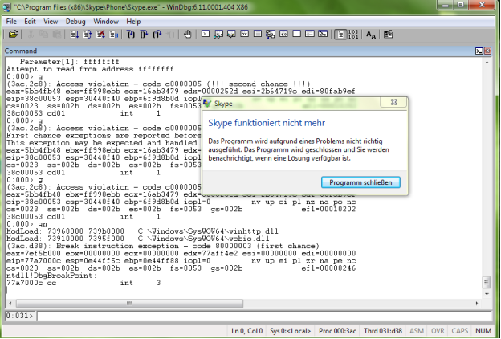Click the Font (AA) toolbar icon

click(x=371, y=35)
